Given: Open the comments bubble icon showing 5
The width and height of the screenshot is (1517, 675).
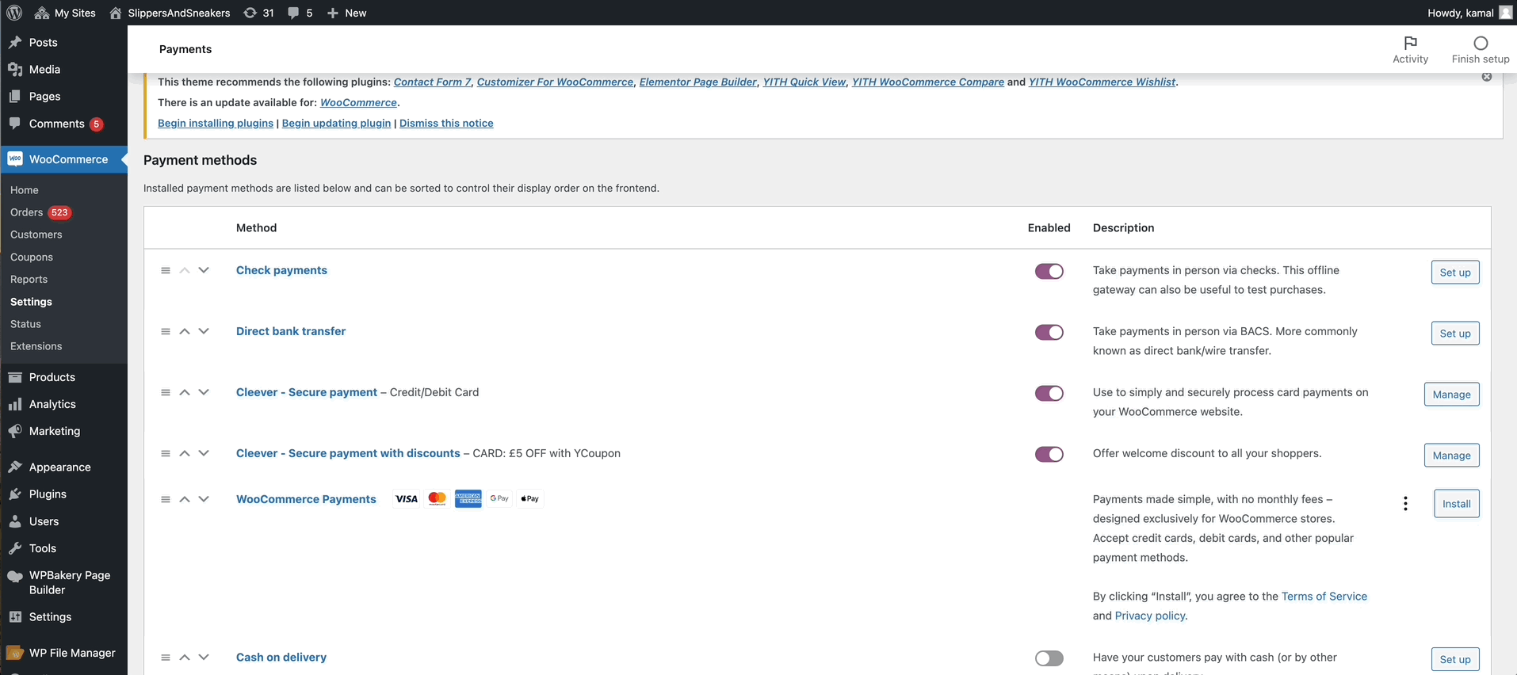Looking at the screenshot, I should [298, 13].
